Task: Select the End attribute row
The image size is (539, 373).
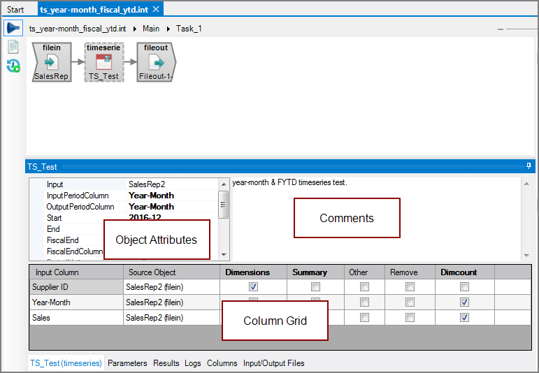Action: pyautogui.click(x=75, y=229)
